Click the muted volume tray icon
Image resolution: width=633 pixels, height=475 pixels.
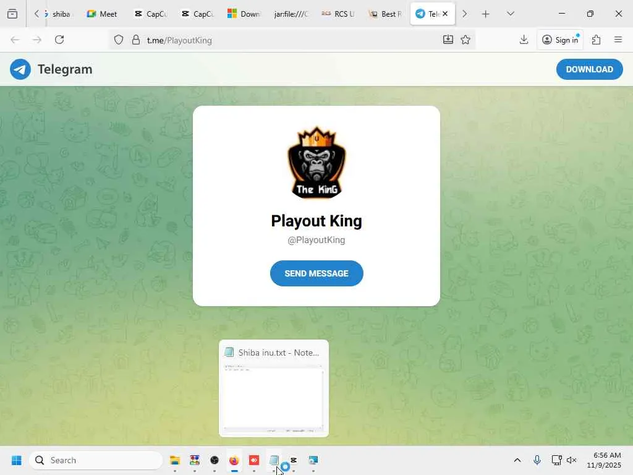coord(571,460)
